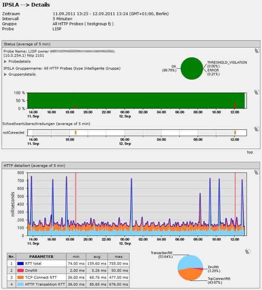Click the Status (average of 5 min) header
Screen dimensions: 262x290
[27, 44]
